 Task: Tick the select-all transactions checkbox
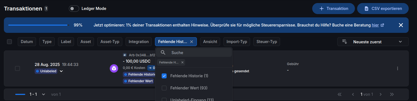(9, 42)
